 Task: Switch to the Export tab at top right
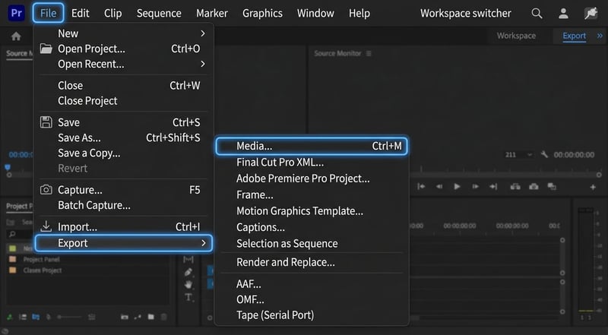(x=575, y=36)
